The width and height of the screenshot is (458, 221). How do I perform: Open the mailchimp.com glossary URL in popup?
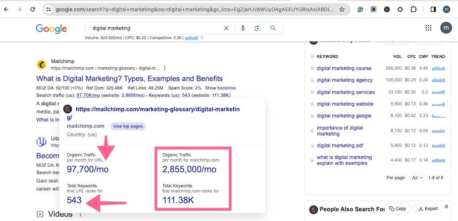click(x=153, y=113)
